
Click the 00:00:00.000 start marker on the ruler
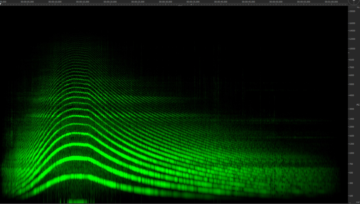[2, 2]
